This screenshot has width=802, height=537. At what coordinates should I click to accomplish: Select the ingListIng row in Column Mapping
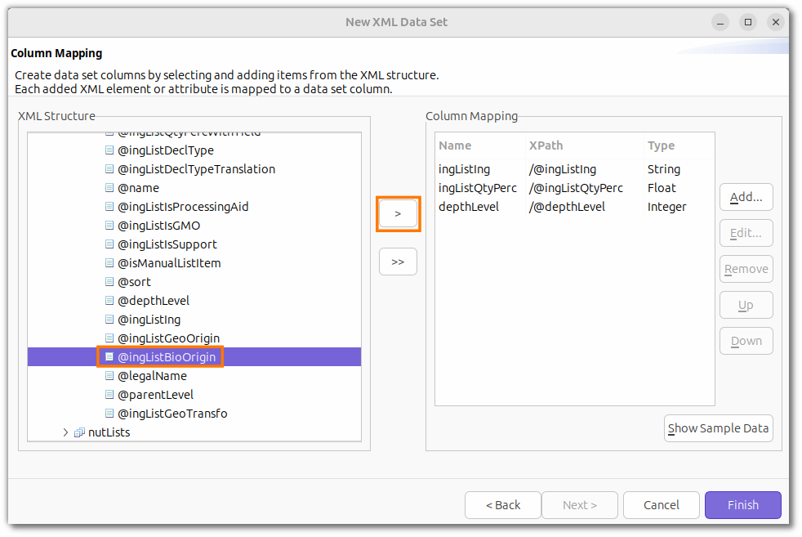(574, 169)
